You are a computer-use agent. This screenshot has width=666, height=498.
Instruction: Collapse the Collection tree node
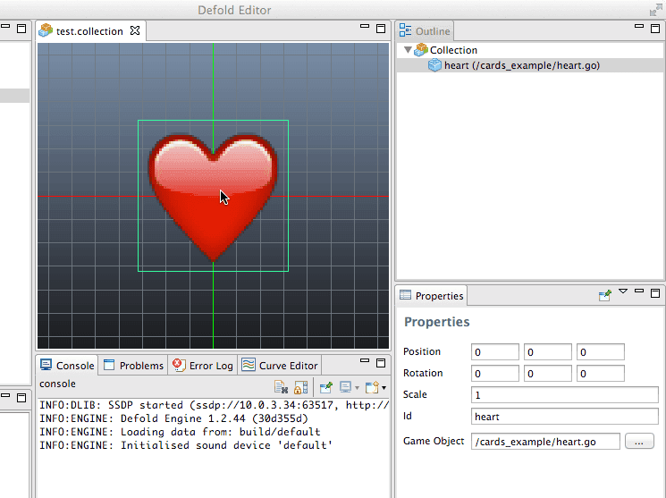409,50
